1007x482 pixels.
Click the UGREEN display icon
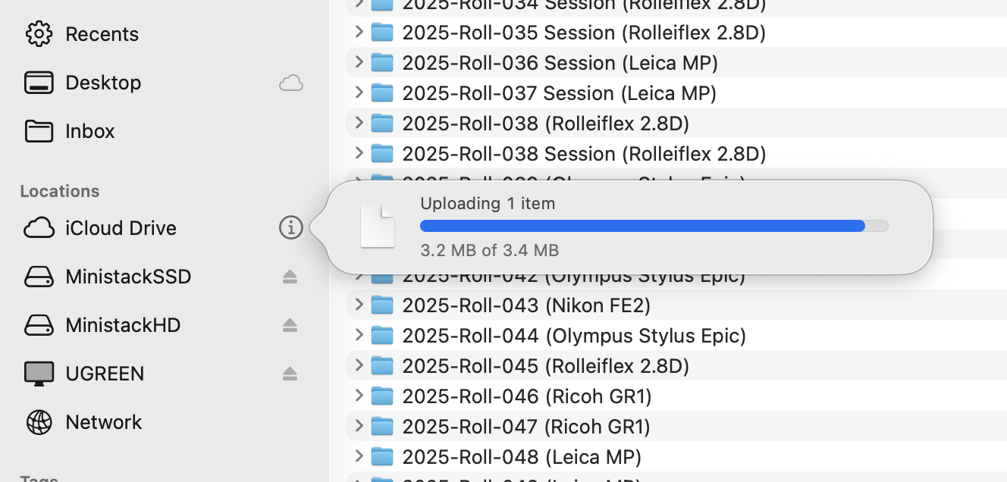[39, 373]
